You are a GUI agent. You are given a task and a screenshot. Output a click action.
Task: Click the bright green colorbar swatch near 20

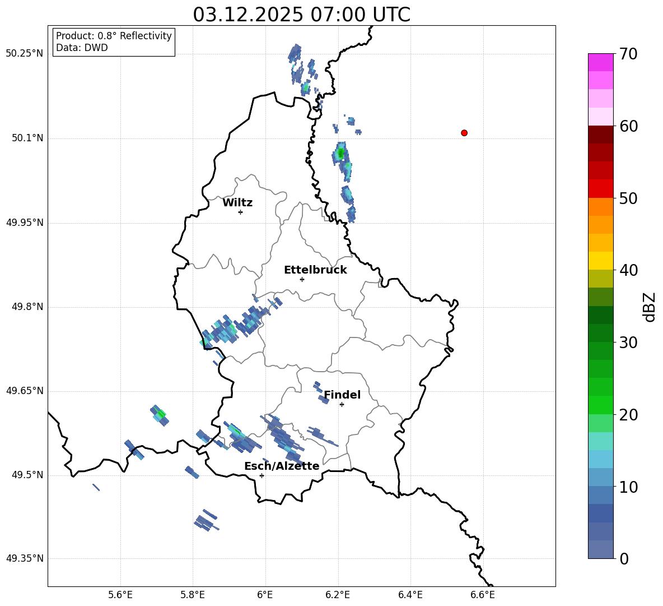pyautogui.click(x=601, y=405)
